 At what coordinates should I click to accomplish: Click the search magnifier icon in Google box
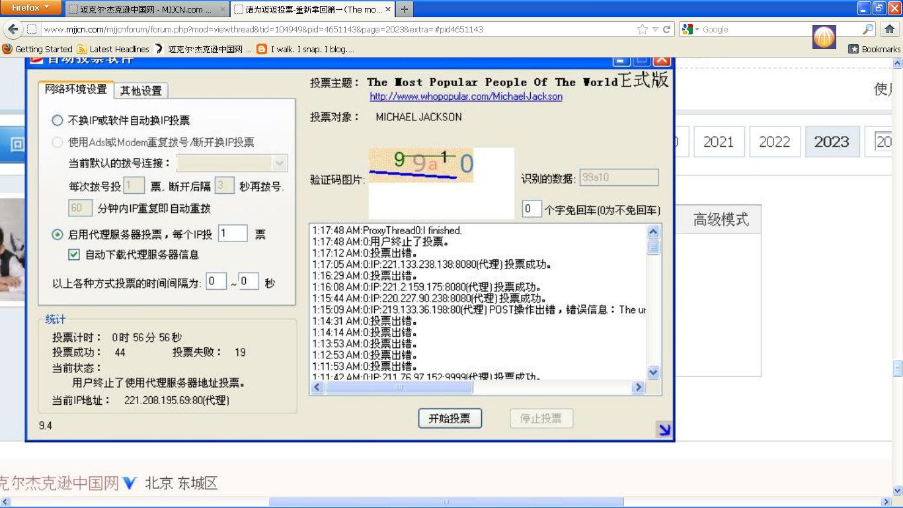coord(868,30)
